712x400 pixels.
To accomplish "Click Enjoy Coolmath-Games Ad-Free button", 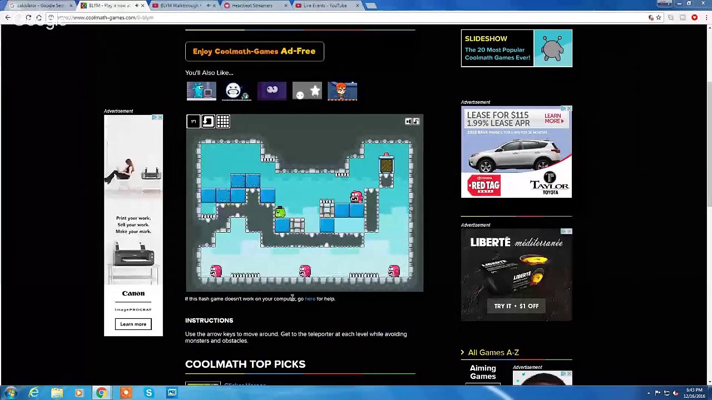I will coord(254,51).
